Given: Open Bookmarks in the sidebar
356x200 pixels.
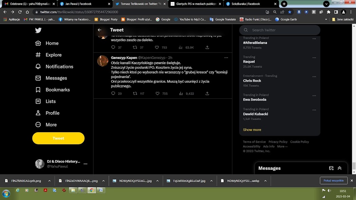Looking at the screenshot, I should [x=53, y=90].
